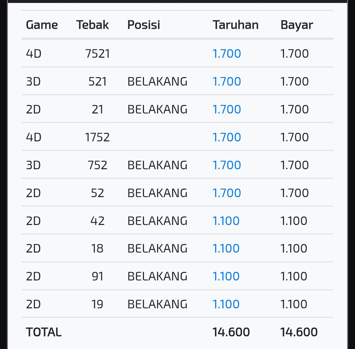Click the Taruhan link in the 52 row
The image size is (355, 349).
point(227,193)
